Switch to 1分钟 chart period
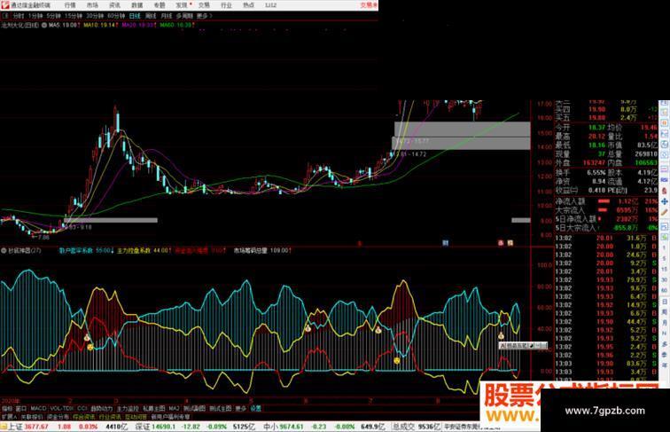The height and width of the screenshot is (432, 670). point(35,16)
